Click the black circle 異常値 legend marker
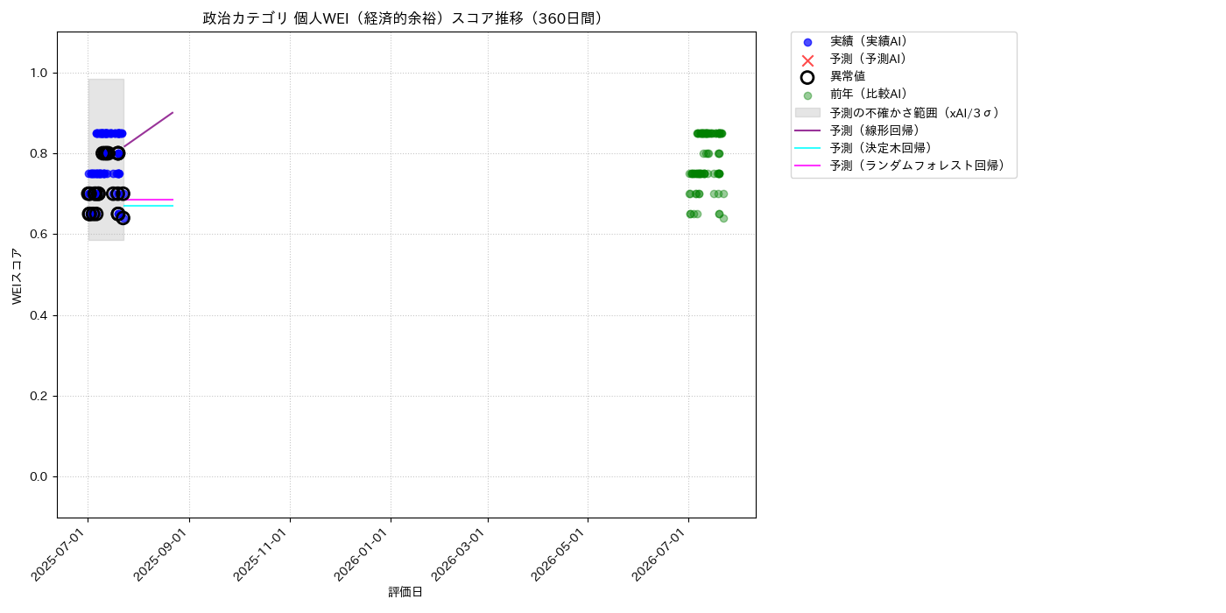 [807, 77]
